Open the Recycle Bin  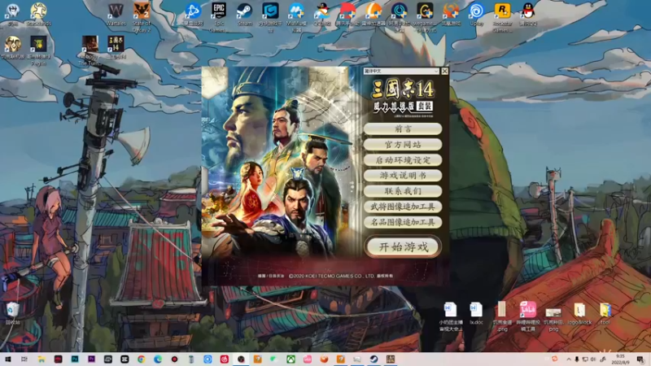coord(13,312)
